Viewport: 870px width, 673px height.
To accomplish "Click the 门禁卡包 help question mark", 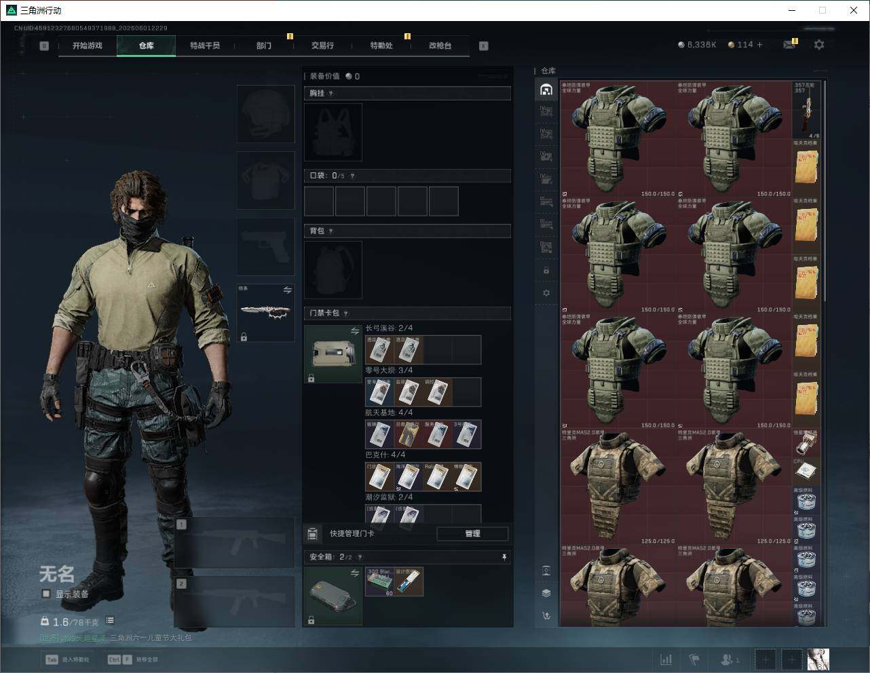I will (346, 313).
